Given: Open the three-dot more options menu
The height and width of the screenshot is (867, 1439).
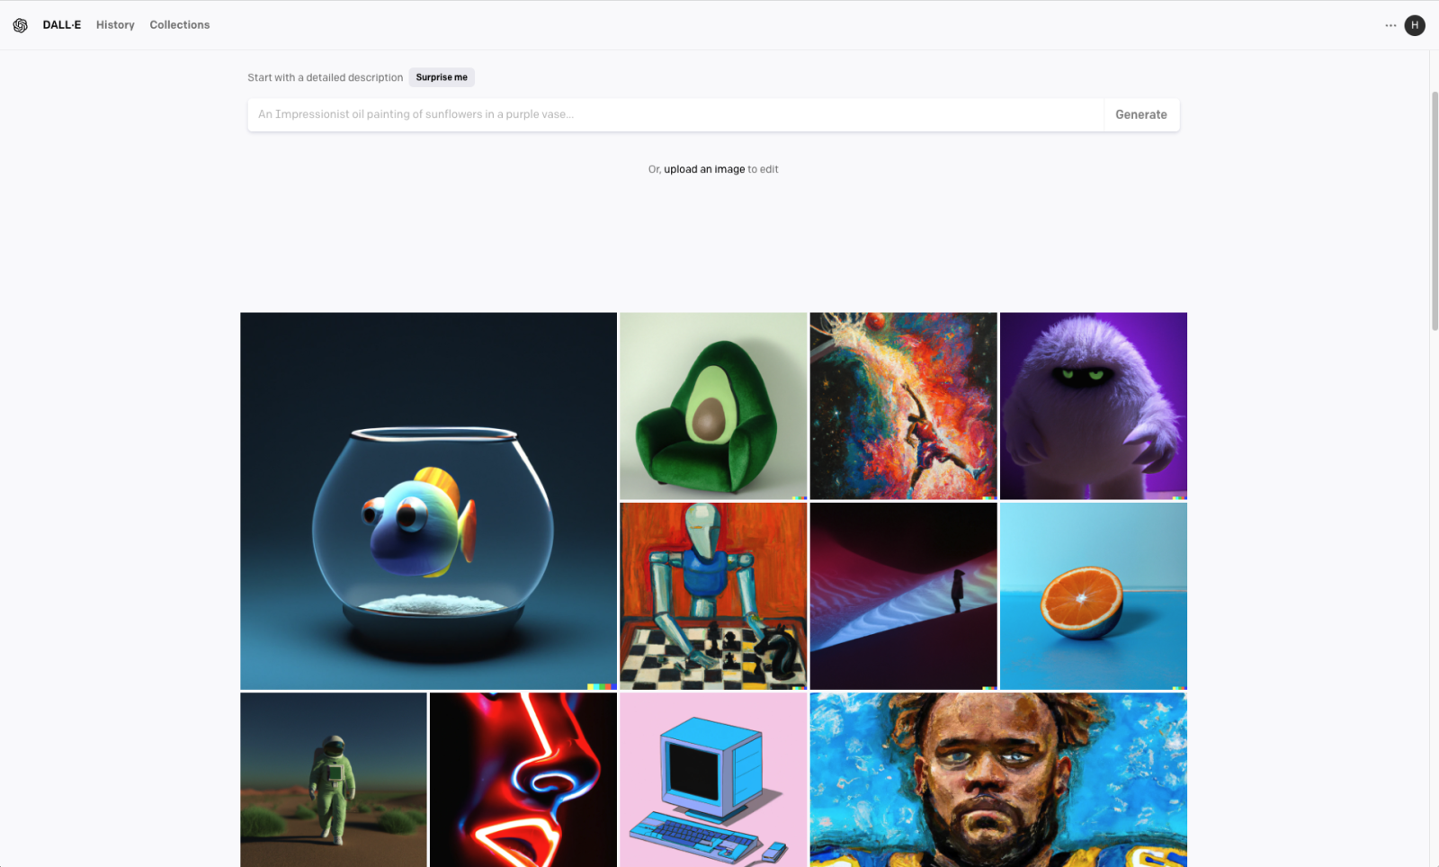Looking at the screenshot, I should 1390,25.
